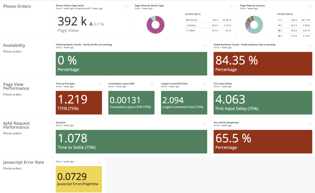Open menu for verify all APIs working widget
This screenshot has height=193, width=315.
(205, 46)
